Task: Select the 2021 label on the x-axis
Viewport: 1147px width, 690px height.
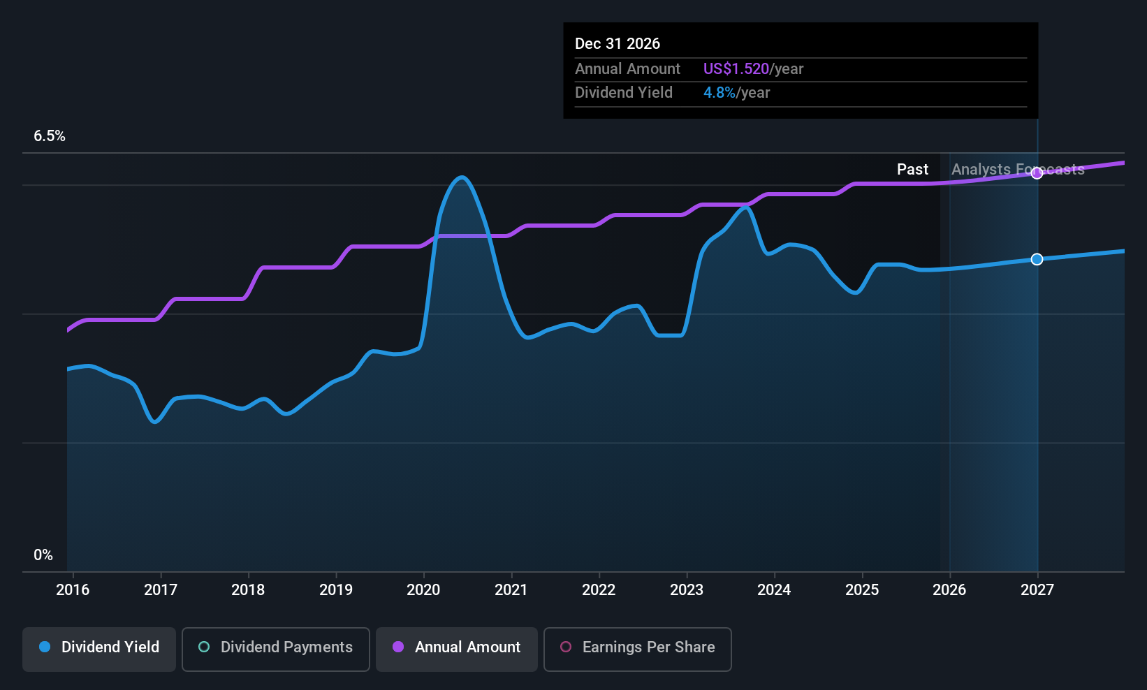Action: click(511, 590)
